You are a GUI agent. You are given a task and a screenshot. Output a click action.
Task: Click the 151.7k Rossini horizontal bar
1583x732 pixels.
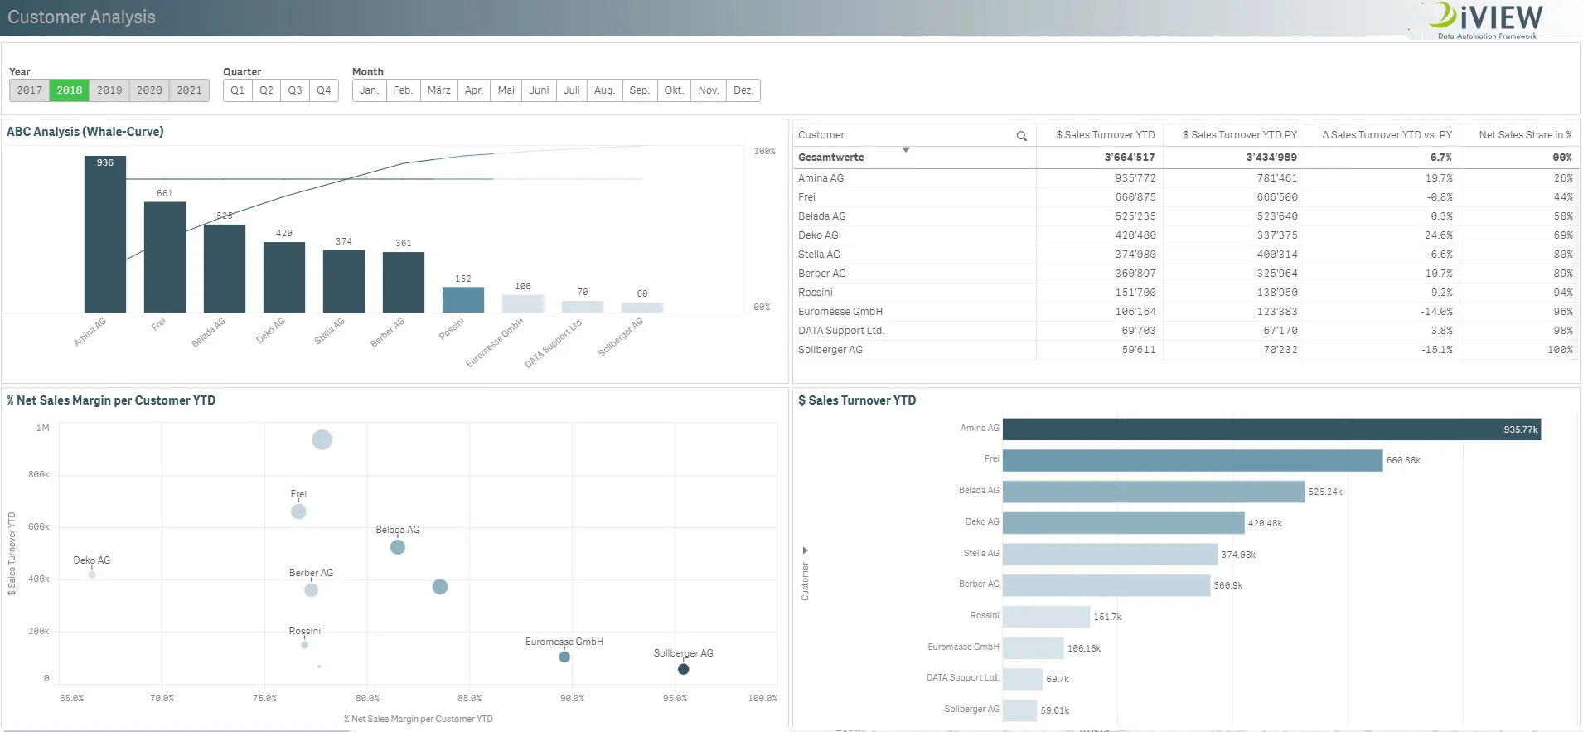click(1046, 617)
